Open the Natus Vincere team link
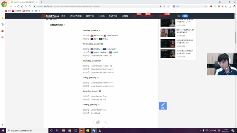Viewport: 237px width, 133px height. tap(100, 52)
